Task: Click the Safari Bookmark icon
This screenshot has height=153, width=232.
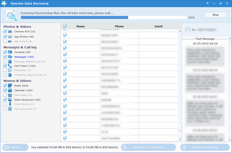Action: (10, 100)
